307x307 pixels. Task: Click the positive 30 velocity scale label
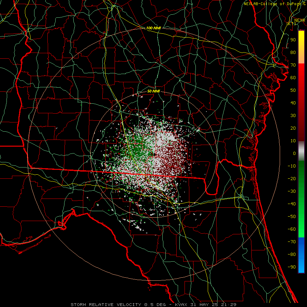(293, 116)
